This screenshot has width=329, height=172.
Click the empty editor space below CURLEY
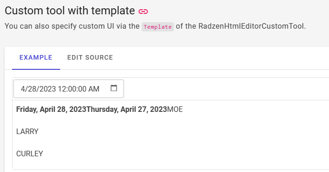point(168,164)
